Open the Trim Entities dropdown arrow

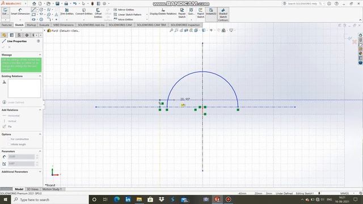click(x=67, y=20)
